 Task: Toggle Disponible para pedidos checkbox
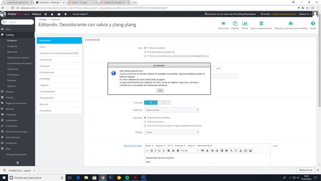tap(145, 118)
